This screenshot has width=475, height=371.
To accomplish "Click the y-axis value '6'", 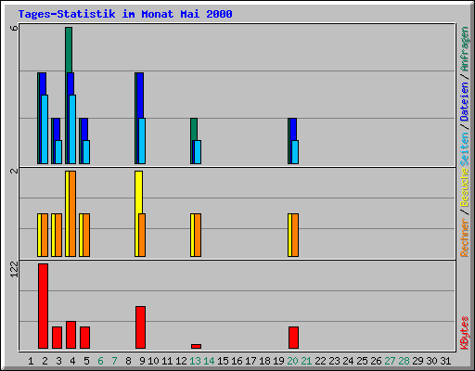I will tap(14, 28).
